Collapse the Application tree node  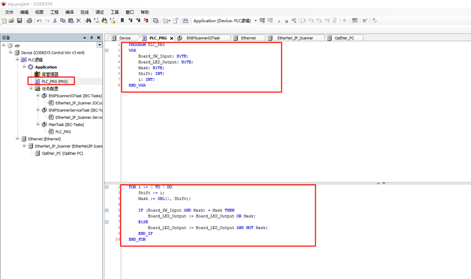(x=25, y=66)
